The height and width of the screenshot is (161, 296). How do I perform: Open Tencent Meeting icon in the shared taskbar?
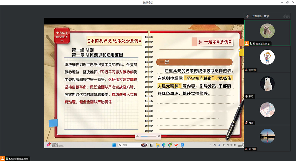point(182,145)
